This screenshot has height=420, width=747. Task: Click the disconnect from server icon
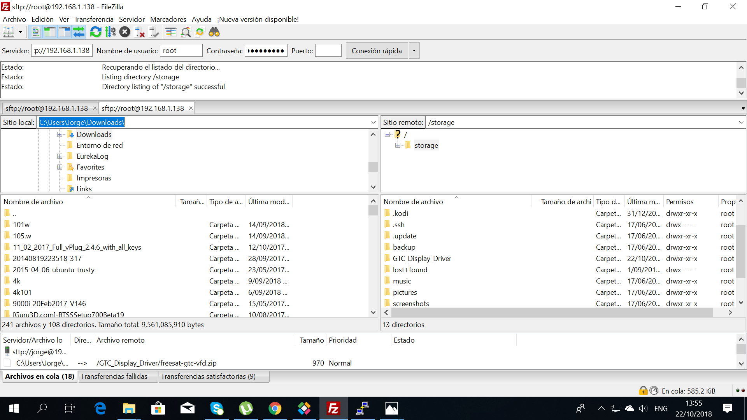coord(139,32)
